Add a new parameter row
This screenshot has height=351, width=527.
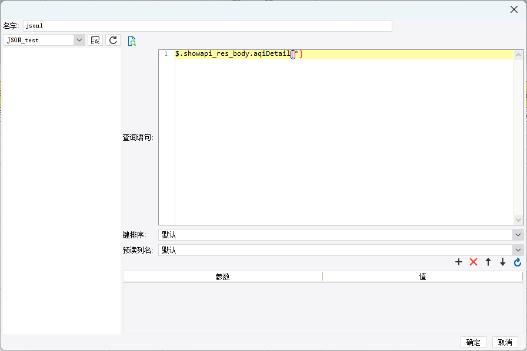point(458,262)
